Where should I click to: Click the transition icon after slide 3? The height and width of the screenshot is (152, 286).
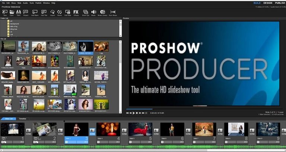92,130
